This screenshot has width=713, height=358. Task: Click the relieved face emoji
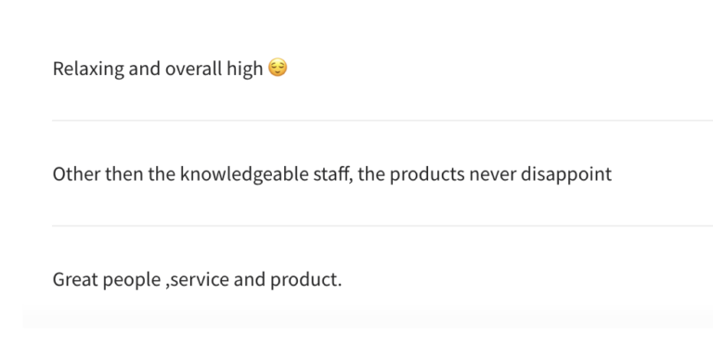point(278,68)
